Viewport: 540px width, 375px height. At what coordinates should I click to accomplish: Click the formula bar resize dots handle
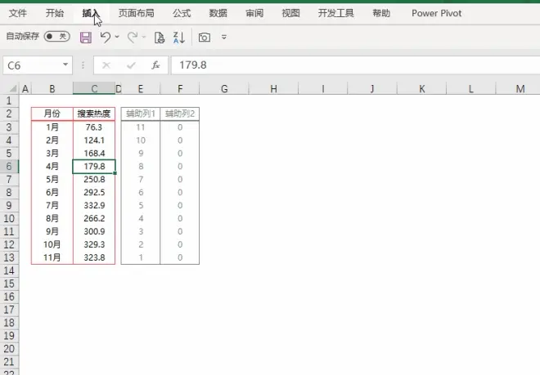pos(83,65)
